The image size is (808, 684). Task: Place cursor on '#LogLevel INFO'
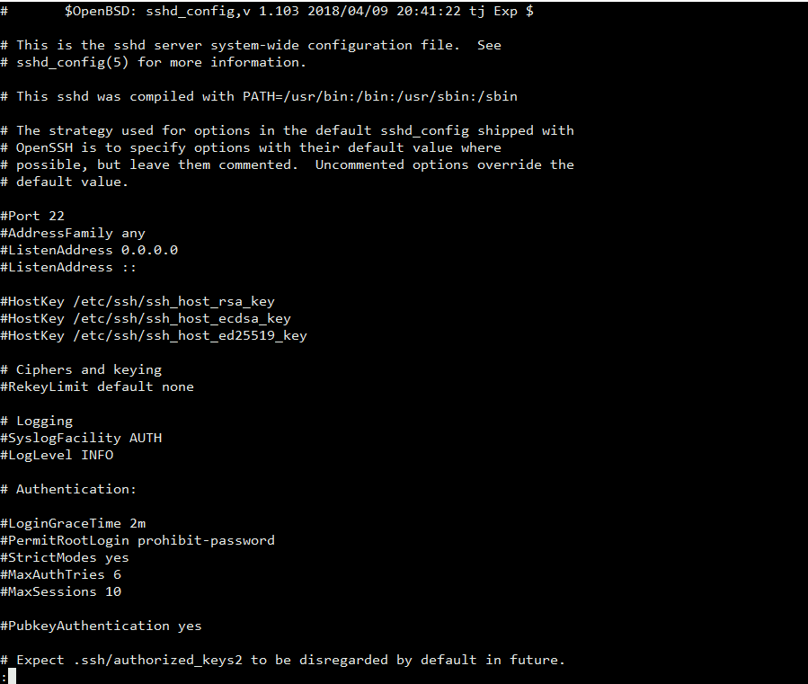57,455
